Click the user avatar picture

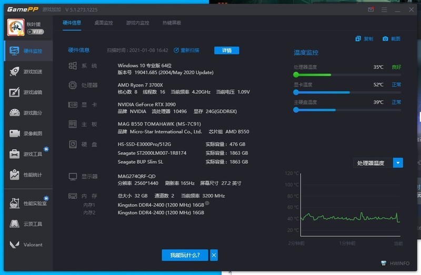[x=16, y=27]
